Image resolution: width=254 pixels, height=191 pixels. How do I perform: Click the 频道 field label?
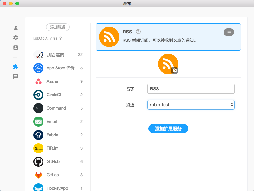pos(130,105)
